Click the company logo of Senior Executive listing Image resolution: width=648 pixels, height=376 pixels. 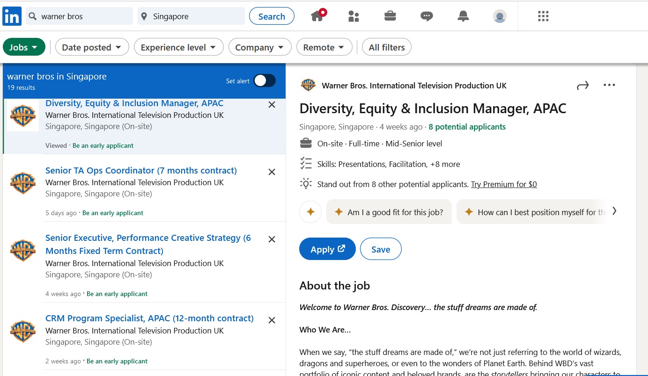coord(23,250)
